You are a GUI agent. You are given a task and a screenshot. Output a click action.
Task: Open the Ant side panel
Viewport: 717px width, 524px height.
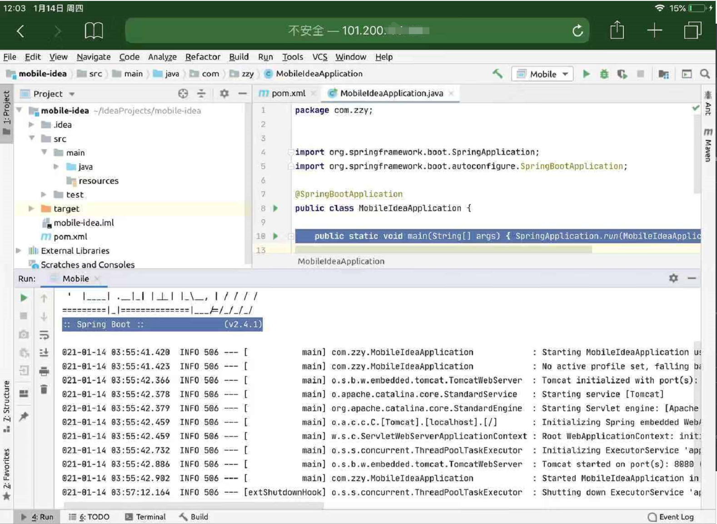(707, 103)
